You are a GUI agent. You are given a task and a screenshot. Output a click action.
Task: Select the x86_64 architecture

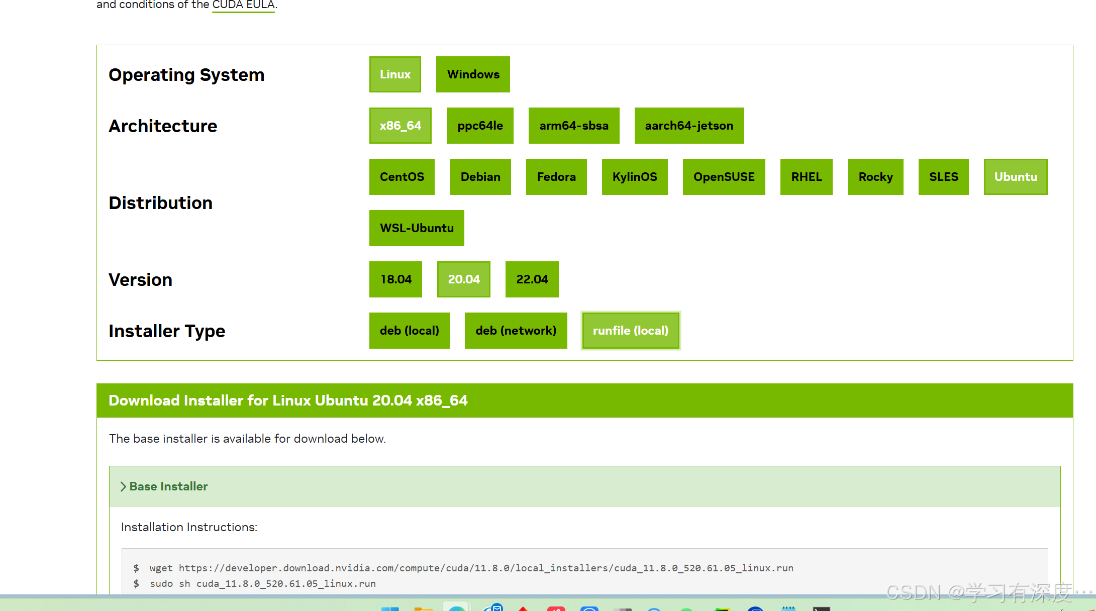pos(400,126)
